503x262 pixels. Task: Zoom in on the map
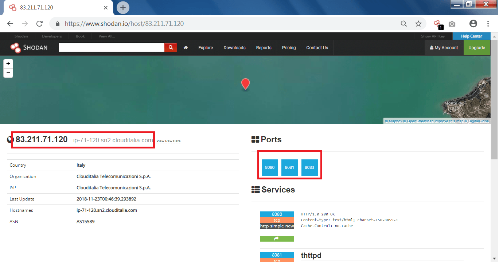(x=8, y=64)
